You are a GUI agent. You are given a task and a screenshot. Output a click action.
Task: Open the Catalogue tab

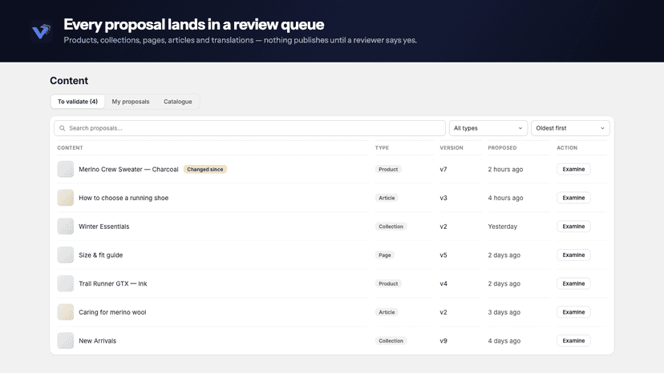tap(178, 102)
